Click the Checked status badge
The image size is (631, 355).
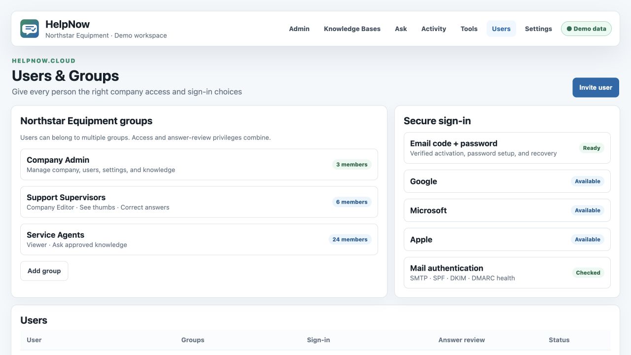click(588, 273)
